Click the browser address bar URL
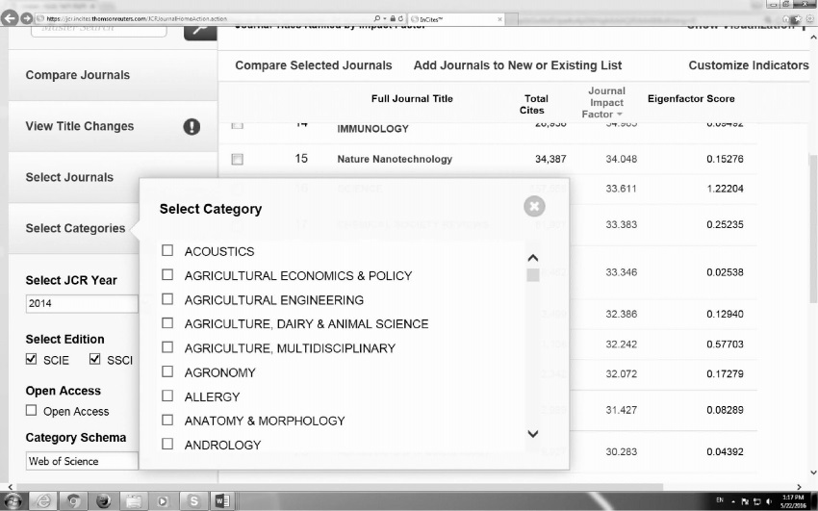818x511 pixels. tap(137, 19)
